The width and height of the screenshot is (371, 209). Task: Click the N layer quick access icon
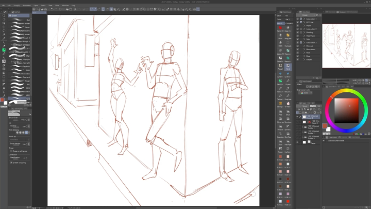tap(280, 127)
